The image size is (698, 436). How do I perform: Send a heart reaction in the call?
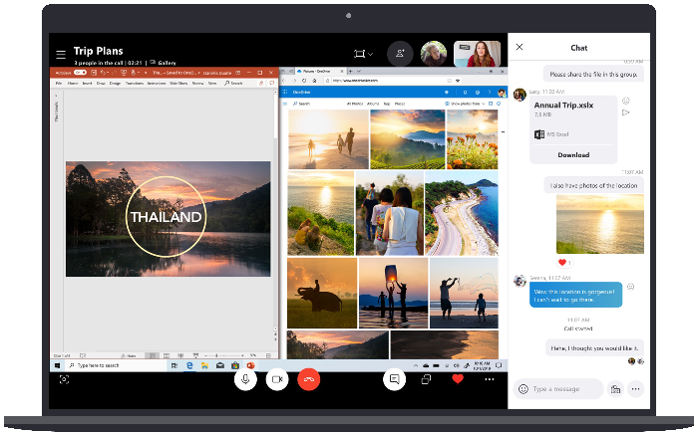458,378
